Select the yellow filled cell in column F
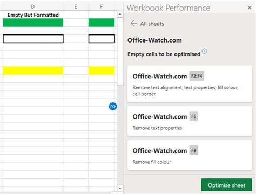 [x=102, y=71]
